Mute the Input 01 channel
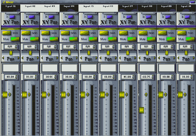Screen dimensions: 196x136 click(15, 39)
